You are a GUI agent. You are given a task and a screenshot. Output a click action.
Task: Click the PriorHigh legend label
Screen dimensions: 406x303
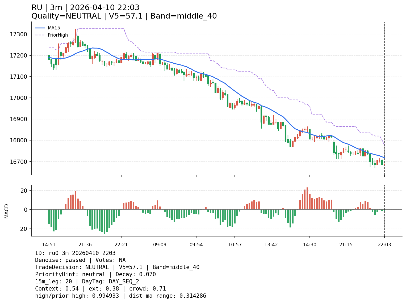(58, 35)
